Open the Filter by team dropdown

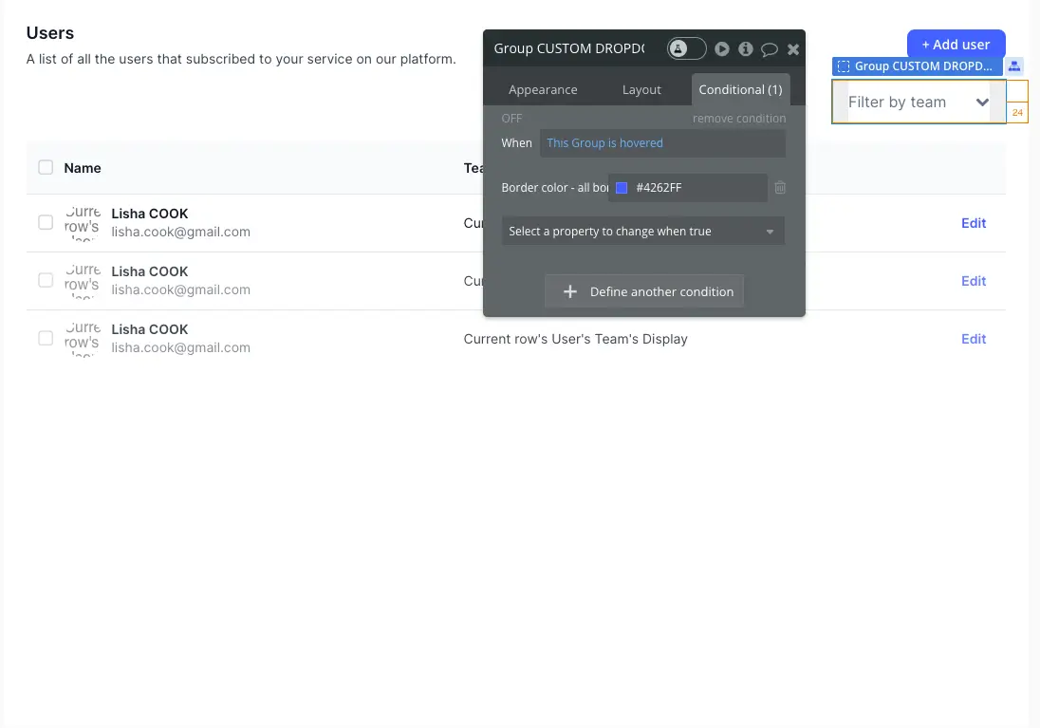pos(917,102)
